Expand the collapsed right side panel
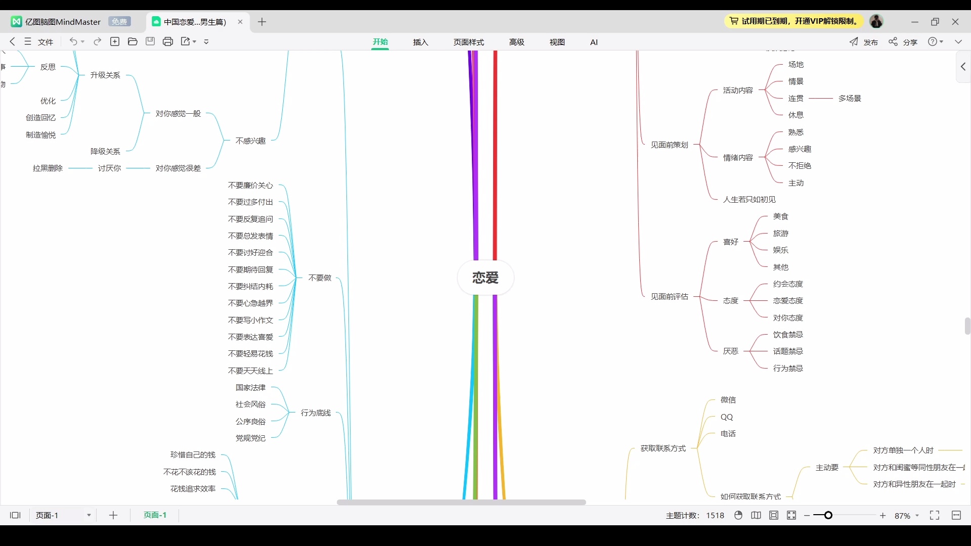The width and height of the screenshot is (971, 546). click(x=963, y=67)
